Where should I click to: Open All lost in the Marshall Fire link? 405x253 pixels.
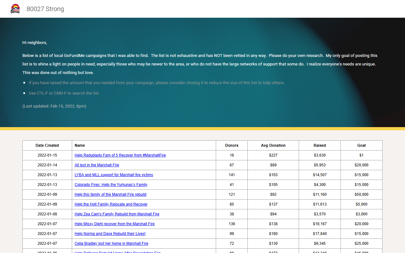point(97,165)
